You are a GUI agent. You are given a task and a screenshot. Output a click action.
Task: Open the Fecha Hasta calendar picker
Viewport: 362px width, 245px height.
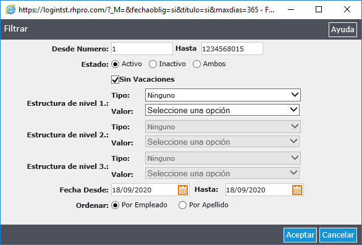(x=297, y=190)
